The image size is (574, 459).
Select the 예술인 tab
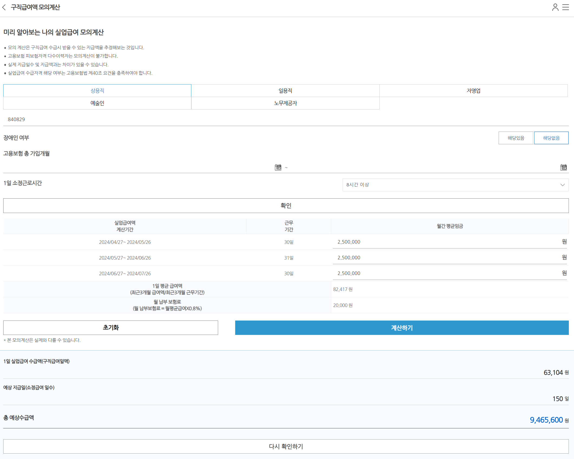97,103
